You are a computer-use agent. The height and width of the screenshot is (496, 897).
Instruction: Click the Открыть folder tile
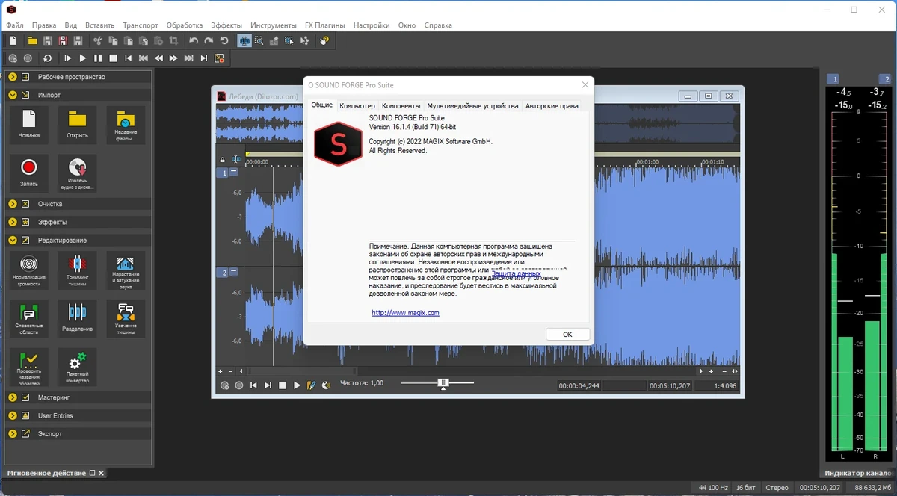[x=77, y=125]
